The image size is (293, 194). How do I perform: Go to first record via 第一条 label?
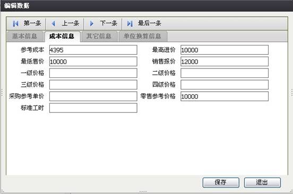tap(32, 23)
